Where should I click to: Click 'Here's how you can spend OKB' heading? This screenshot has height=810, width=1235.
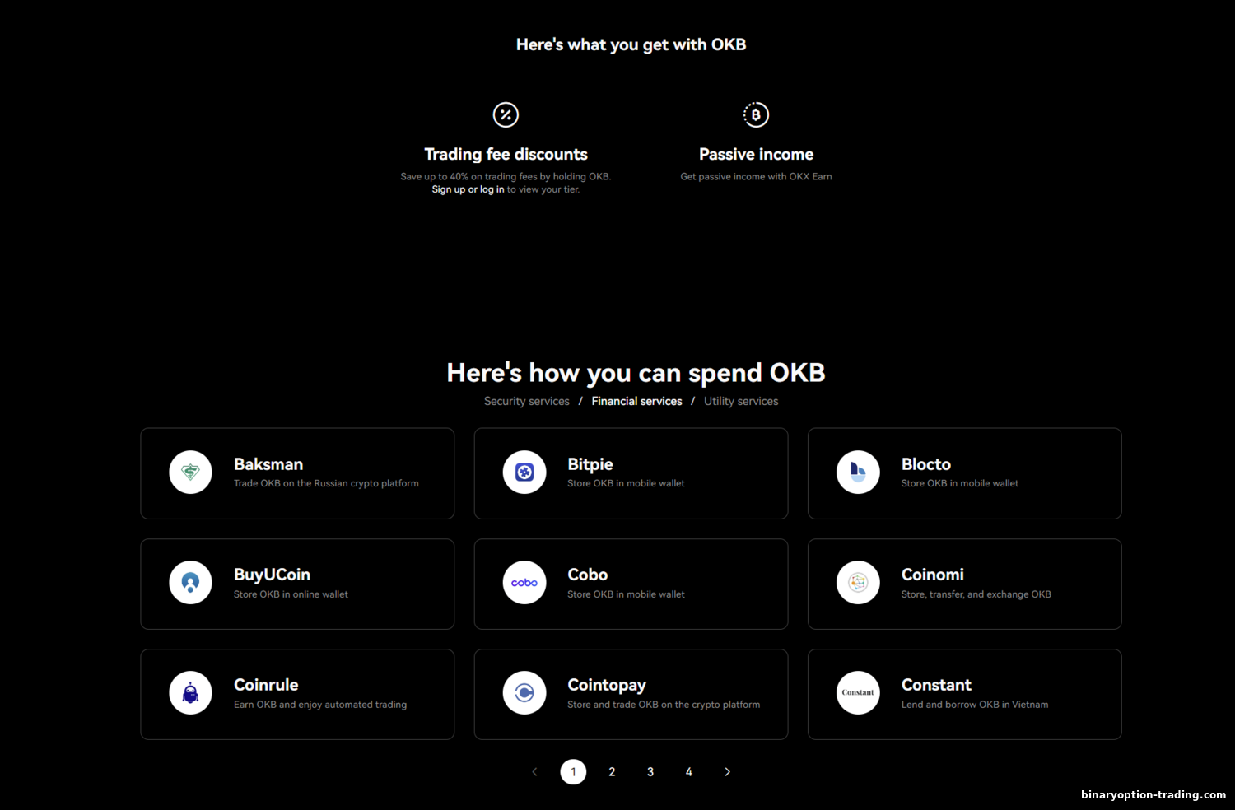(636, 373)
